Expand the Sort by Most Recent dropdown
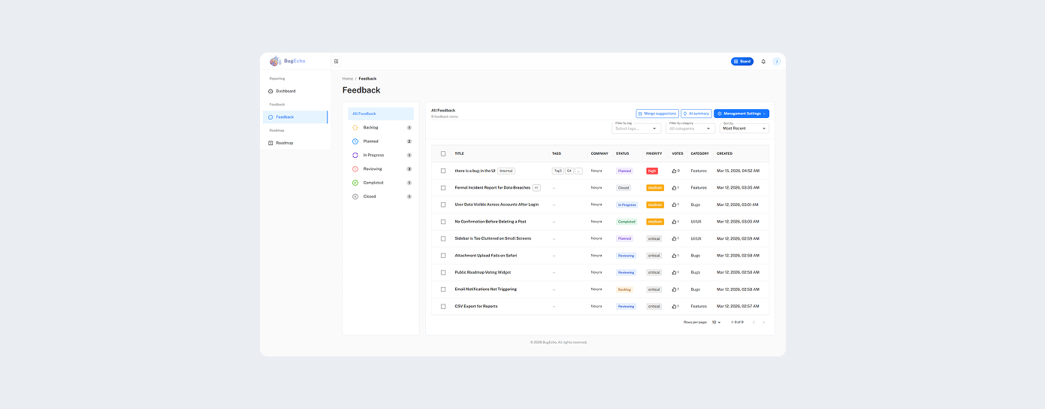This screenshot has width=1045, height=409. 744,129
